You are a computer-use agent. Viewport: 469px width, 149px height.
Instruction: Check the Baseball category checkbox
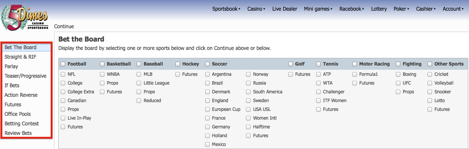coord(139,64)
